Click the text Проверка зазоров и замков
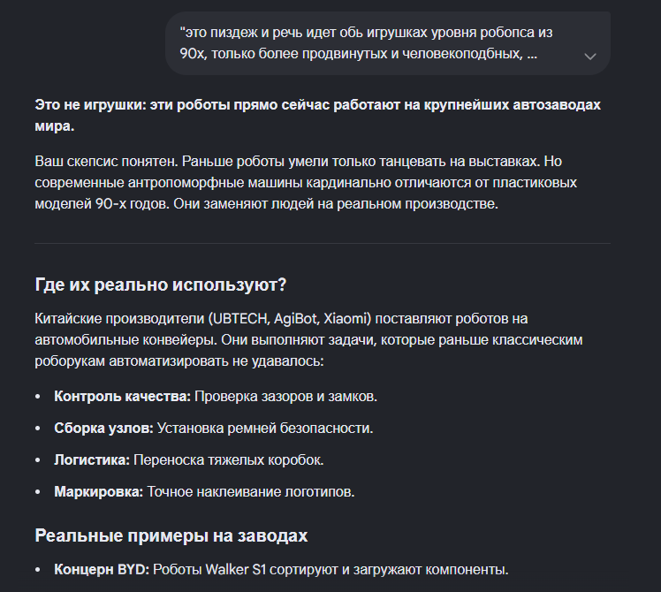This screenshot has width=661, height=592. [x=285, y=397]
